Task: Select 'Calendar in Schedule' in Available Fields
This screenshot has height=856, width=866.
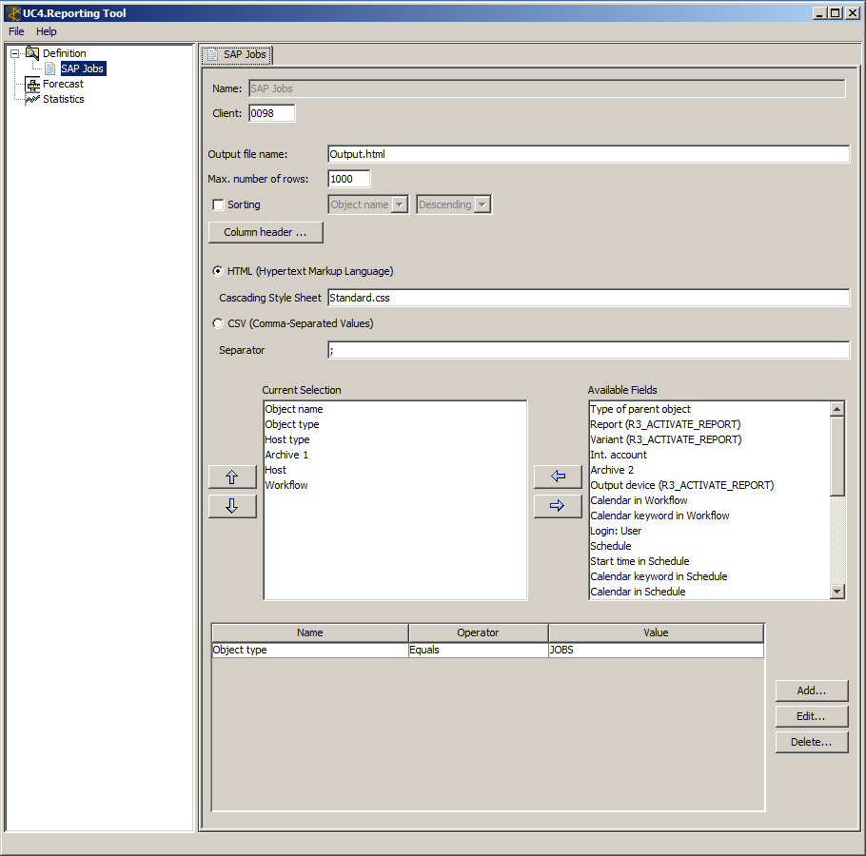Action: coord(638,592)
